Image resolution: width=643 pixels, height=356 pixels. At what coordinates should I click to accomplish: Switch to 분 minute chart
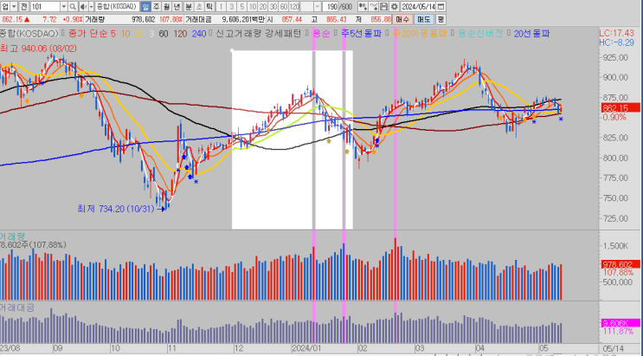click(x=188, y=7)
